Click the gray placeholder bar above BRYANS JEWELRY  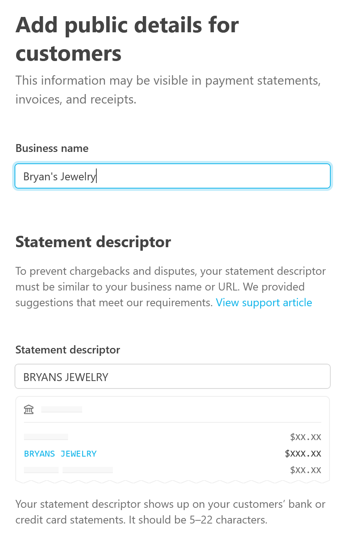click(46, 437)
